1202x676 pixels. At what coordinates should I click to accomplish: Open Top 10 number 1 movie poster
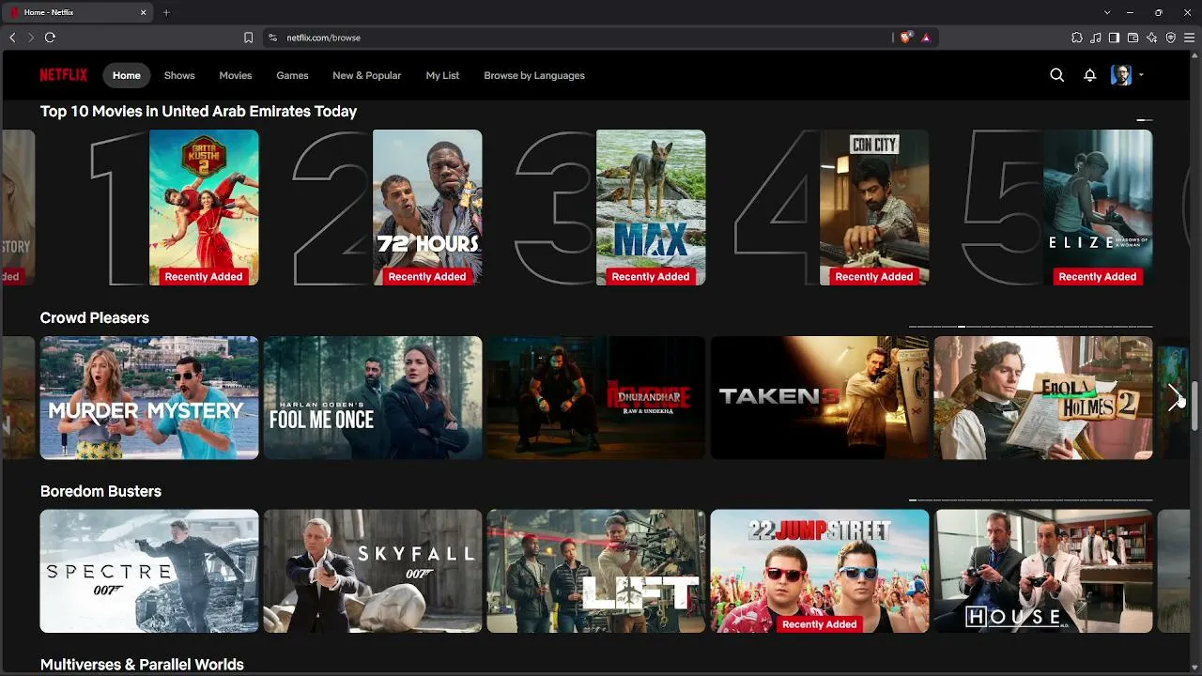tap(204, 207)
